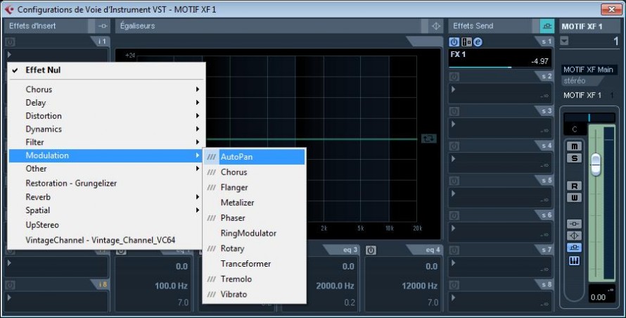Click the equalizer bypass icon in Égaliseurs header
626x318 pixels.
click(x=435, y=26)
